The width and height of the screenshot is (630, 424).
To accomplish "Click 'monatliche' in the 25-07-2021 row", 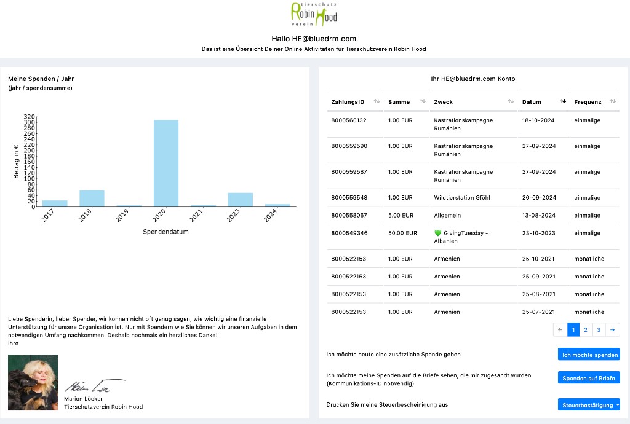I will (589, 312).
